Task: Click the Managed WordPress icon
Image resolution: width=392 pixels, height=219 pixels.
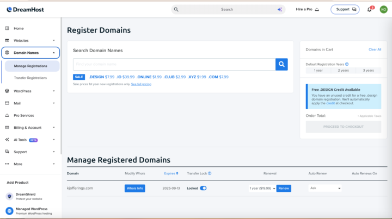Action: (x=9, y=211)
